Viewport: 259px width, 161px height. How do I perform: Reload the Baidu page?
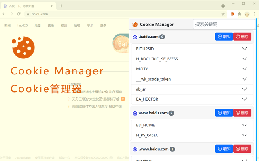pyautogui.click(x=19, y=14)
